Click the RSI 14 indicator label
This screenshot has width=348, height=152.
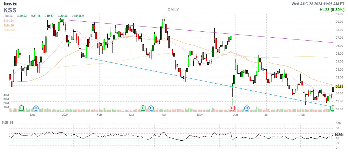[8, 123]
